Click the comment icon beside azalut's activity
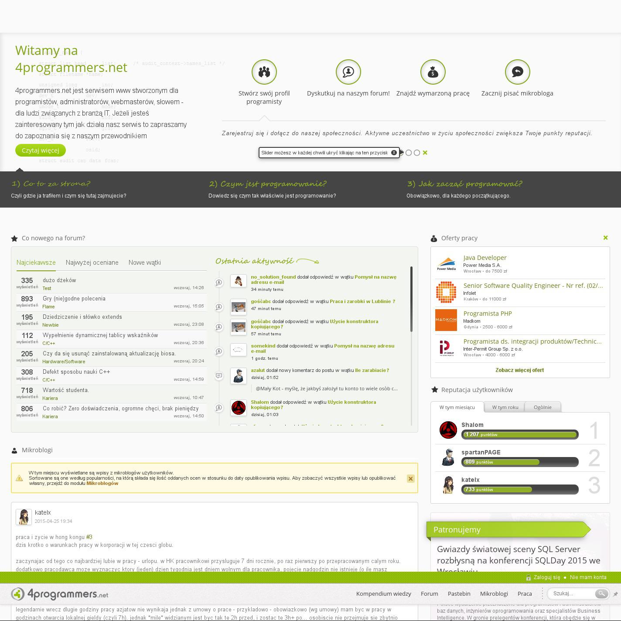Image resolution: width=621 pixels, height=621 pixels. (219, 375)
